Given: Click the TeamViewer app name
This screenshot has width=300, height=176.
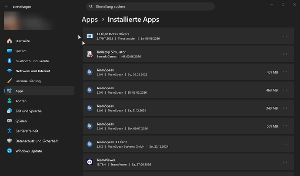Looking at the screenshot, I should coord(106,160).
